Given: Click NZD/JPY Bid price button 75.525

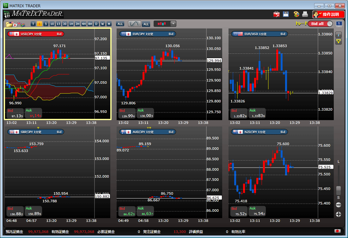Looking at the screenshot, I should [x=239, y=211].
